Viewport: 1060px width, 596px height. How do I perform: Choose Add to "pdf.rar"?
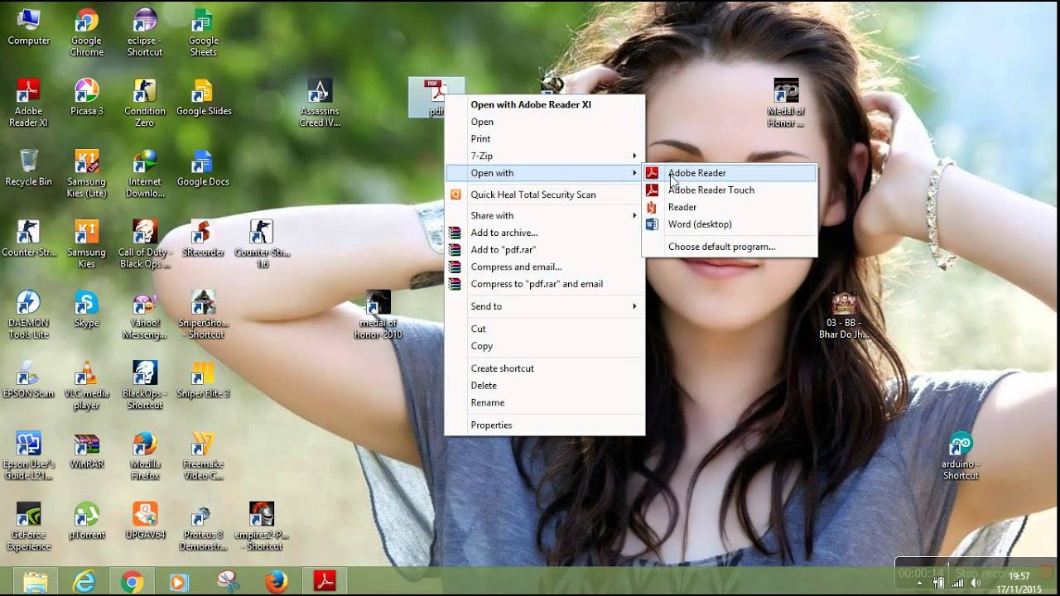[545, 249]
